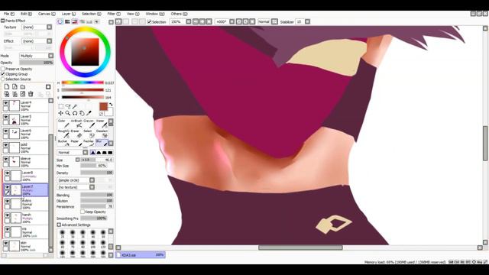Create a new linework layer

[15, 86]
